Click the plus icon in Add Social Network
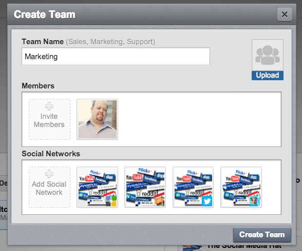Image resolution: width=302 pixels, height=251 pixels. pos(49,174)
